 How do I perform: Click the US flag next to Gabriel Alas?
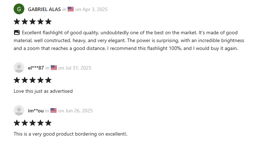[70, 9]
